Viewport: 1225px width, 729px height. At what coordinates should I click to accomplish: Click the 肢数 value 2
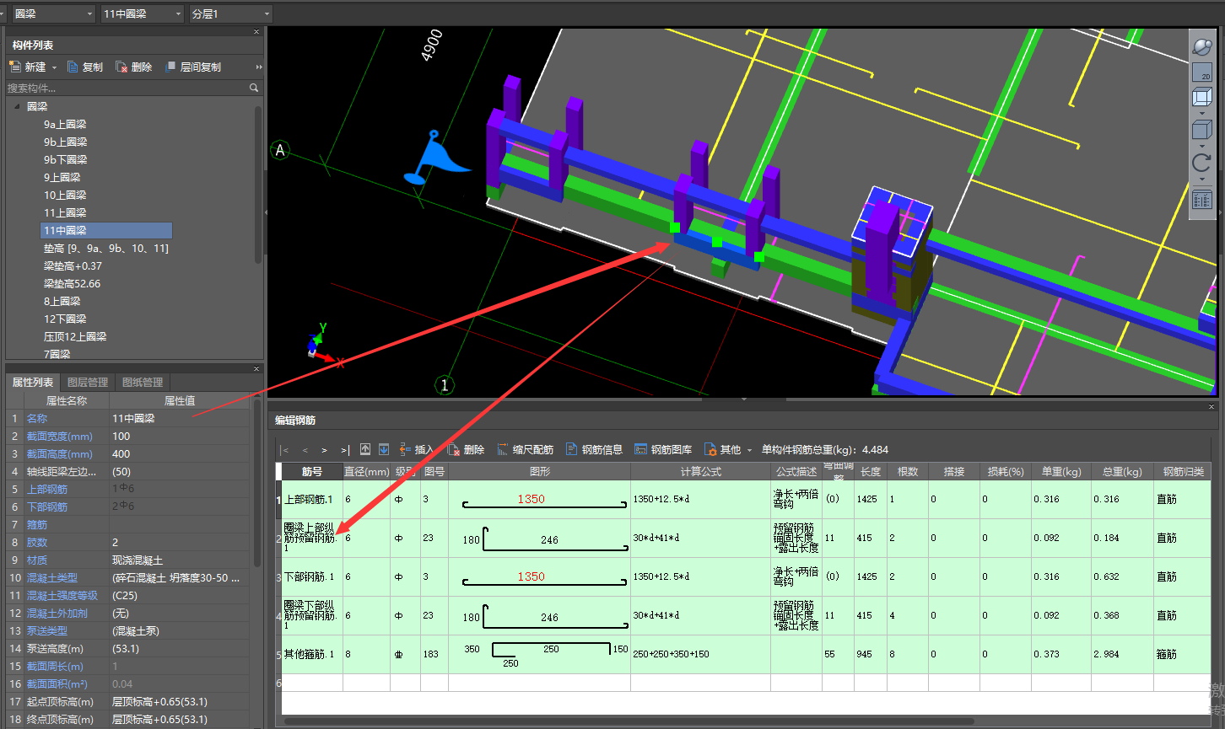(180, 543)
